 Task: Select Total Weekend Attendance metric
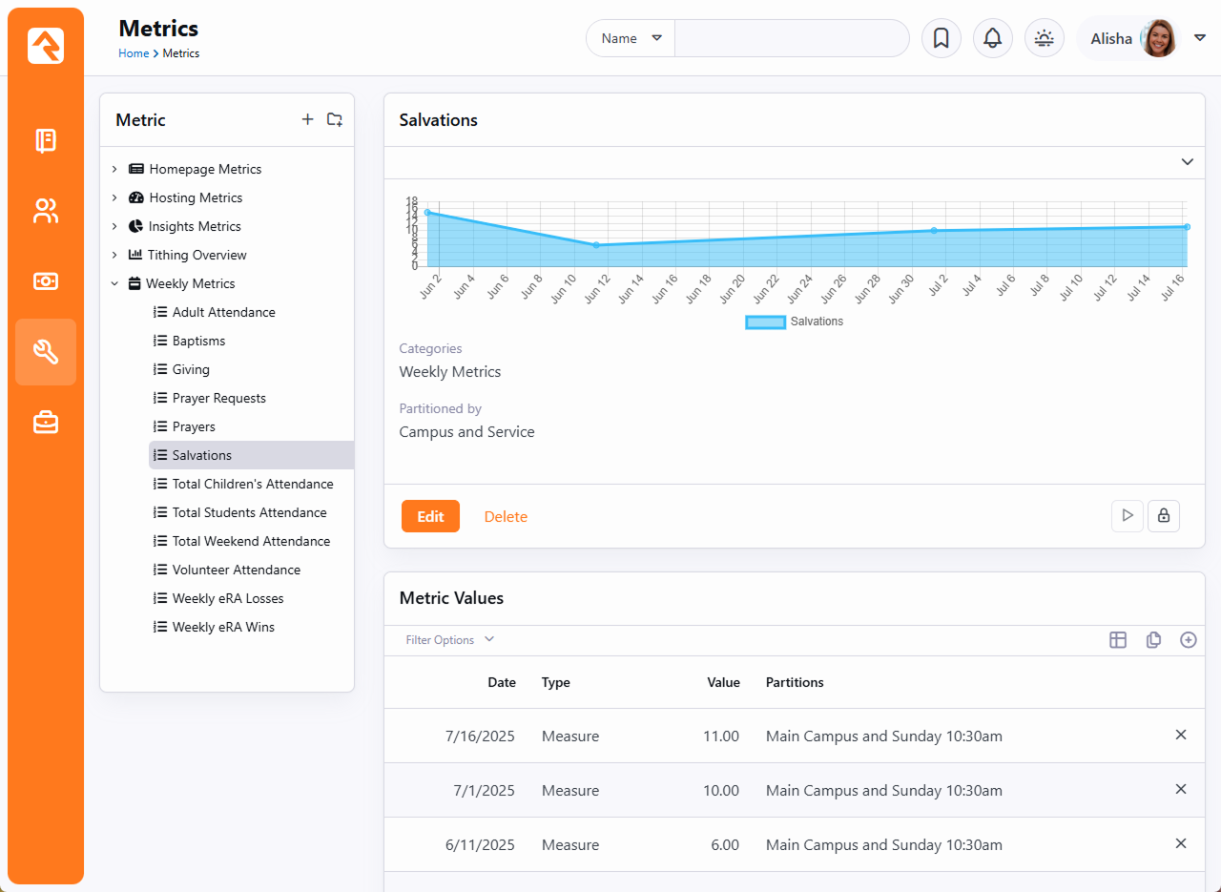(251, 541)
